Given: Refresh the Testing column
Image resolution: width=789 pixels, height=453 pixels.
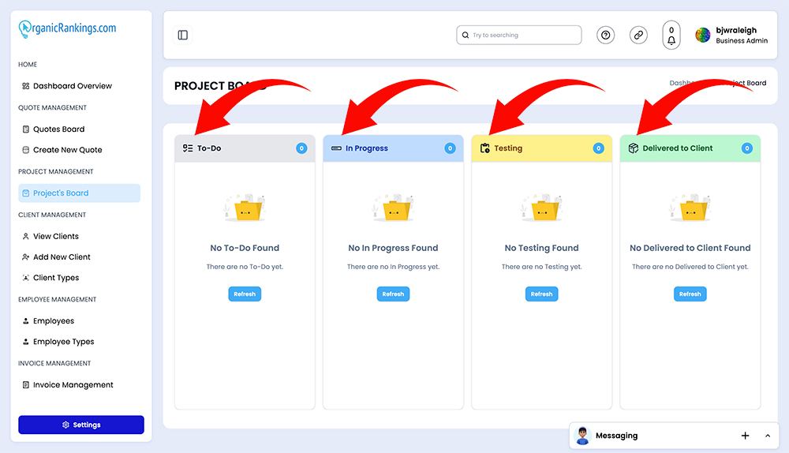Looking at the screenshot, I should [x=541, y=294].
